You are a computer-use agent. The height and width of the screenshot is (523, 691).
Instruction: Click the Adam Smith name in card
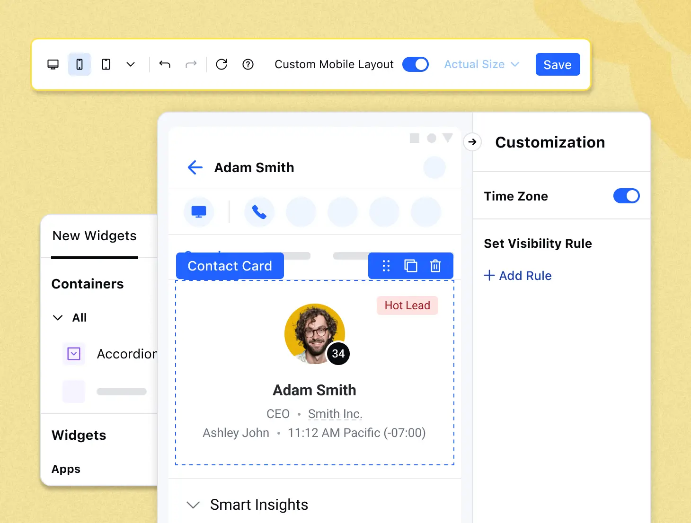[x=314, y=390]
